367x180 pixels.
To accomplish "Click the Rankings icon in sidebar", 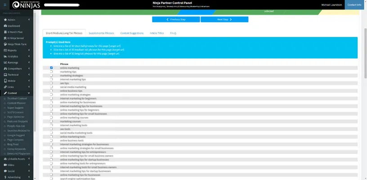I will [5, 63].
